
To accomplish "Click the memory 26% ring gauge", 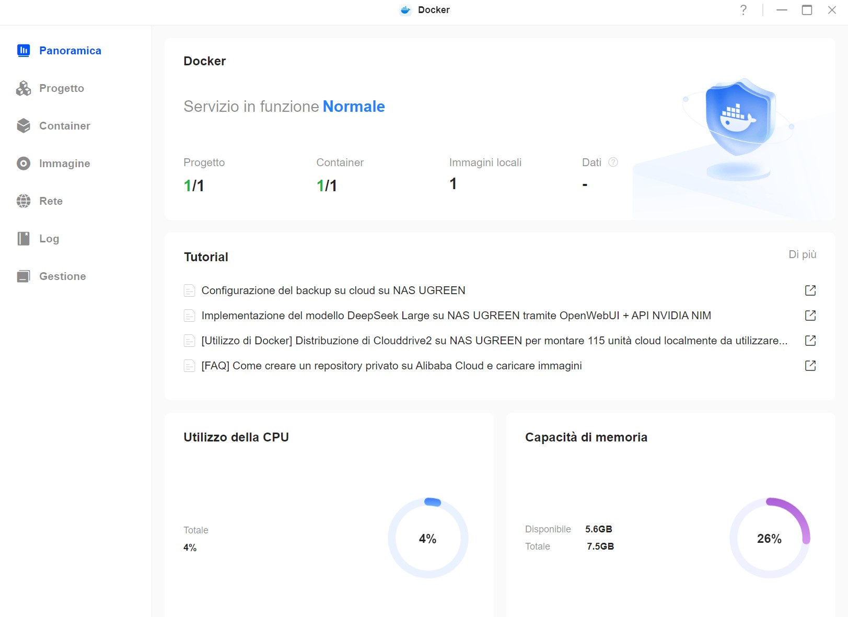I will coord(769,538).
